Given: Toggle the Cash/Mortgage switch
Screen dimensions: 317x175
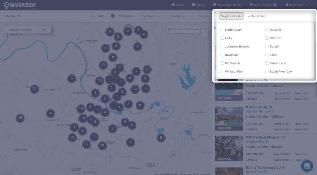Looking at the screenshot, I should 112,16.
